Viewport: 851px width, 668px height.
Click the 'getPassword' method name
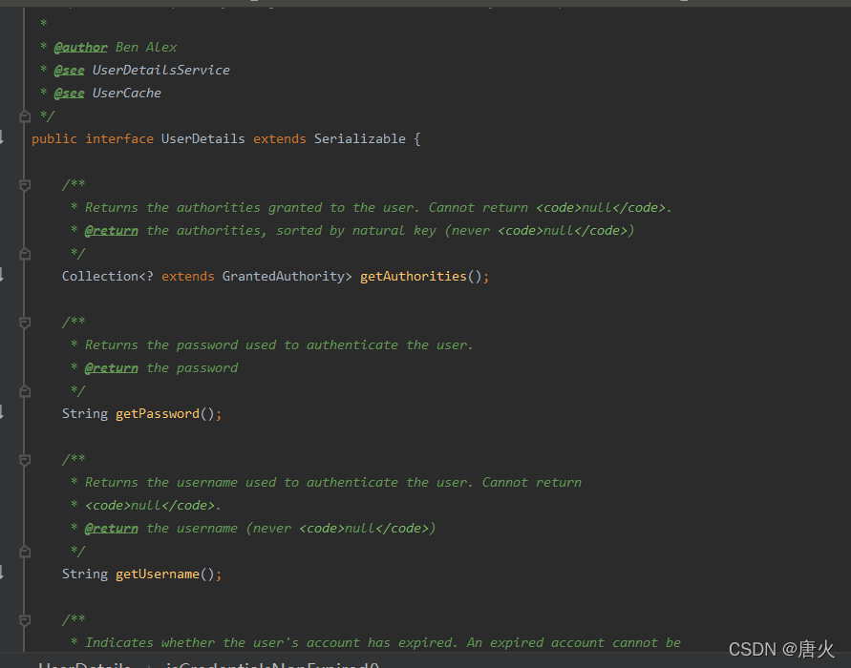tap(158, 414)
